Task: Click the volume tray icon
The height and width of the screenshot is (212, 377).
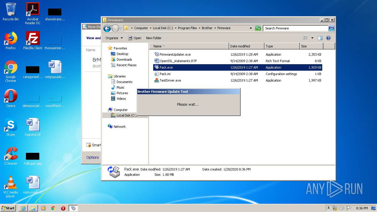Action: click(x=342, y=208)
